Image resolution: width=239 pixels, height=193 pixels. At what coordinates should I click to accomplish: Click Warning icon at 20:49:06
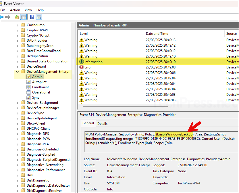pyautogui.click(x=82, y=72)
